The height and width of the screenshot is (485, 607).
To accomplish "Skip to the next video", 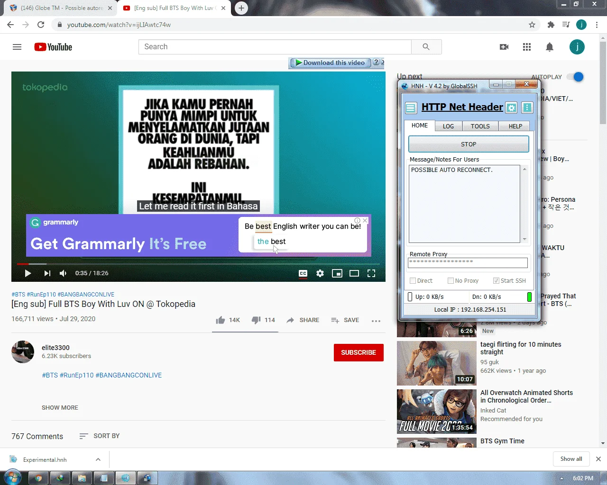I will pyautogui.click(x=47, y=273).
